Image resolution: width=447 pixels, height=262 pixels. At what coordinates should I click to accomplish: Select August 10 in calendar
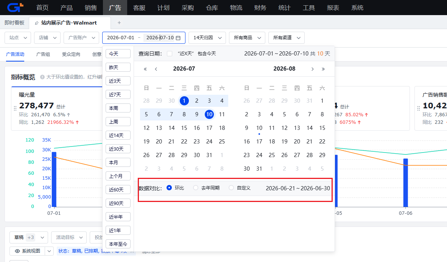[x=259, y=128]
